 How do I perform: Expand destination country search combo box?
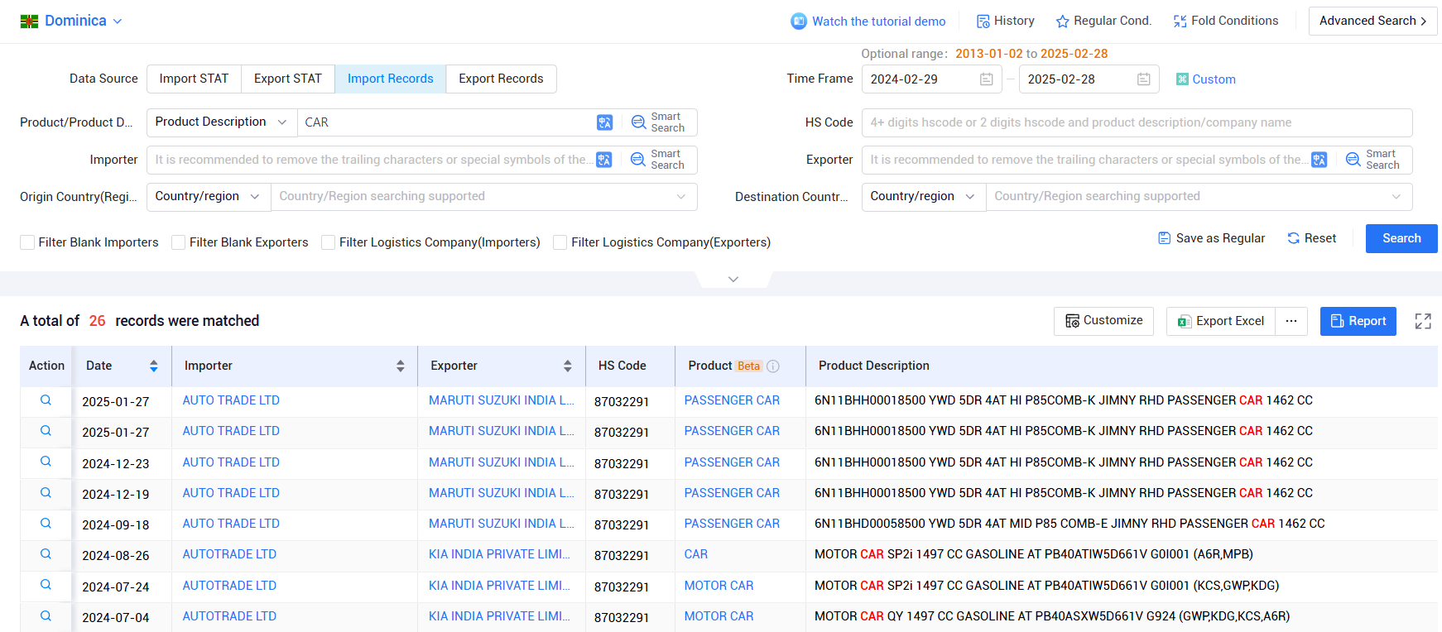point(1199,197)
